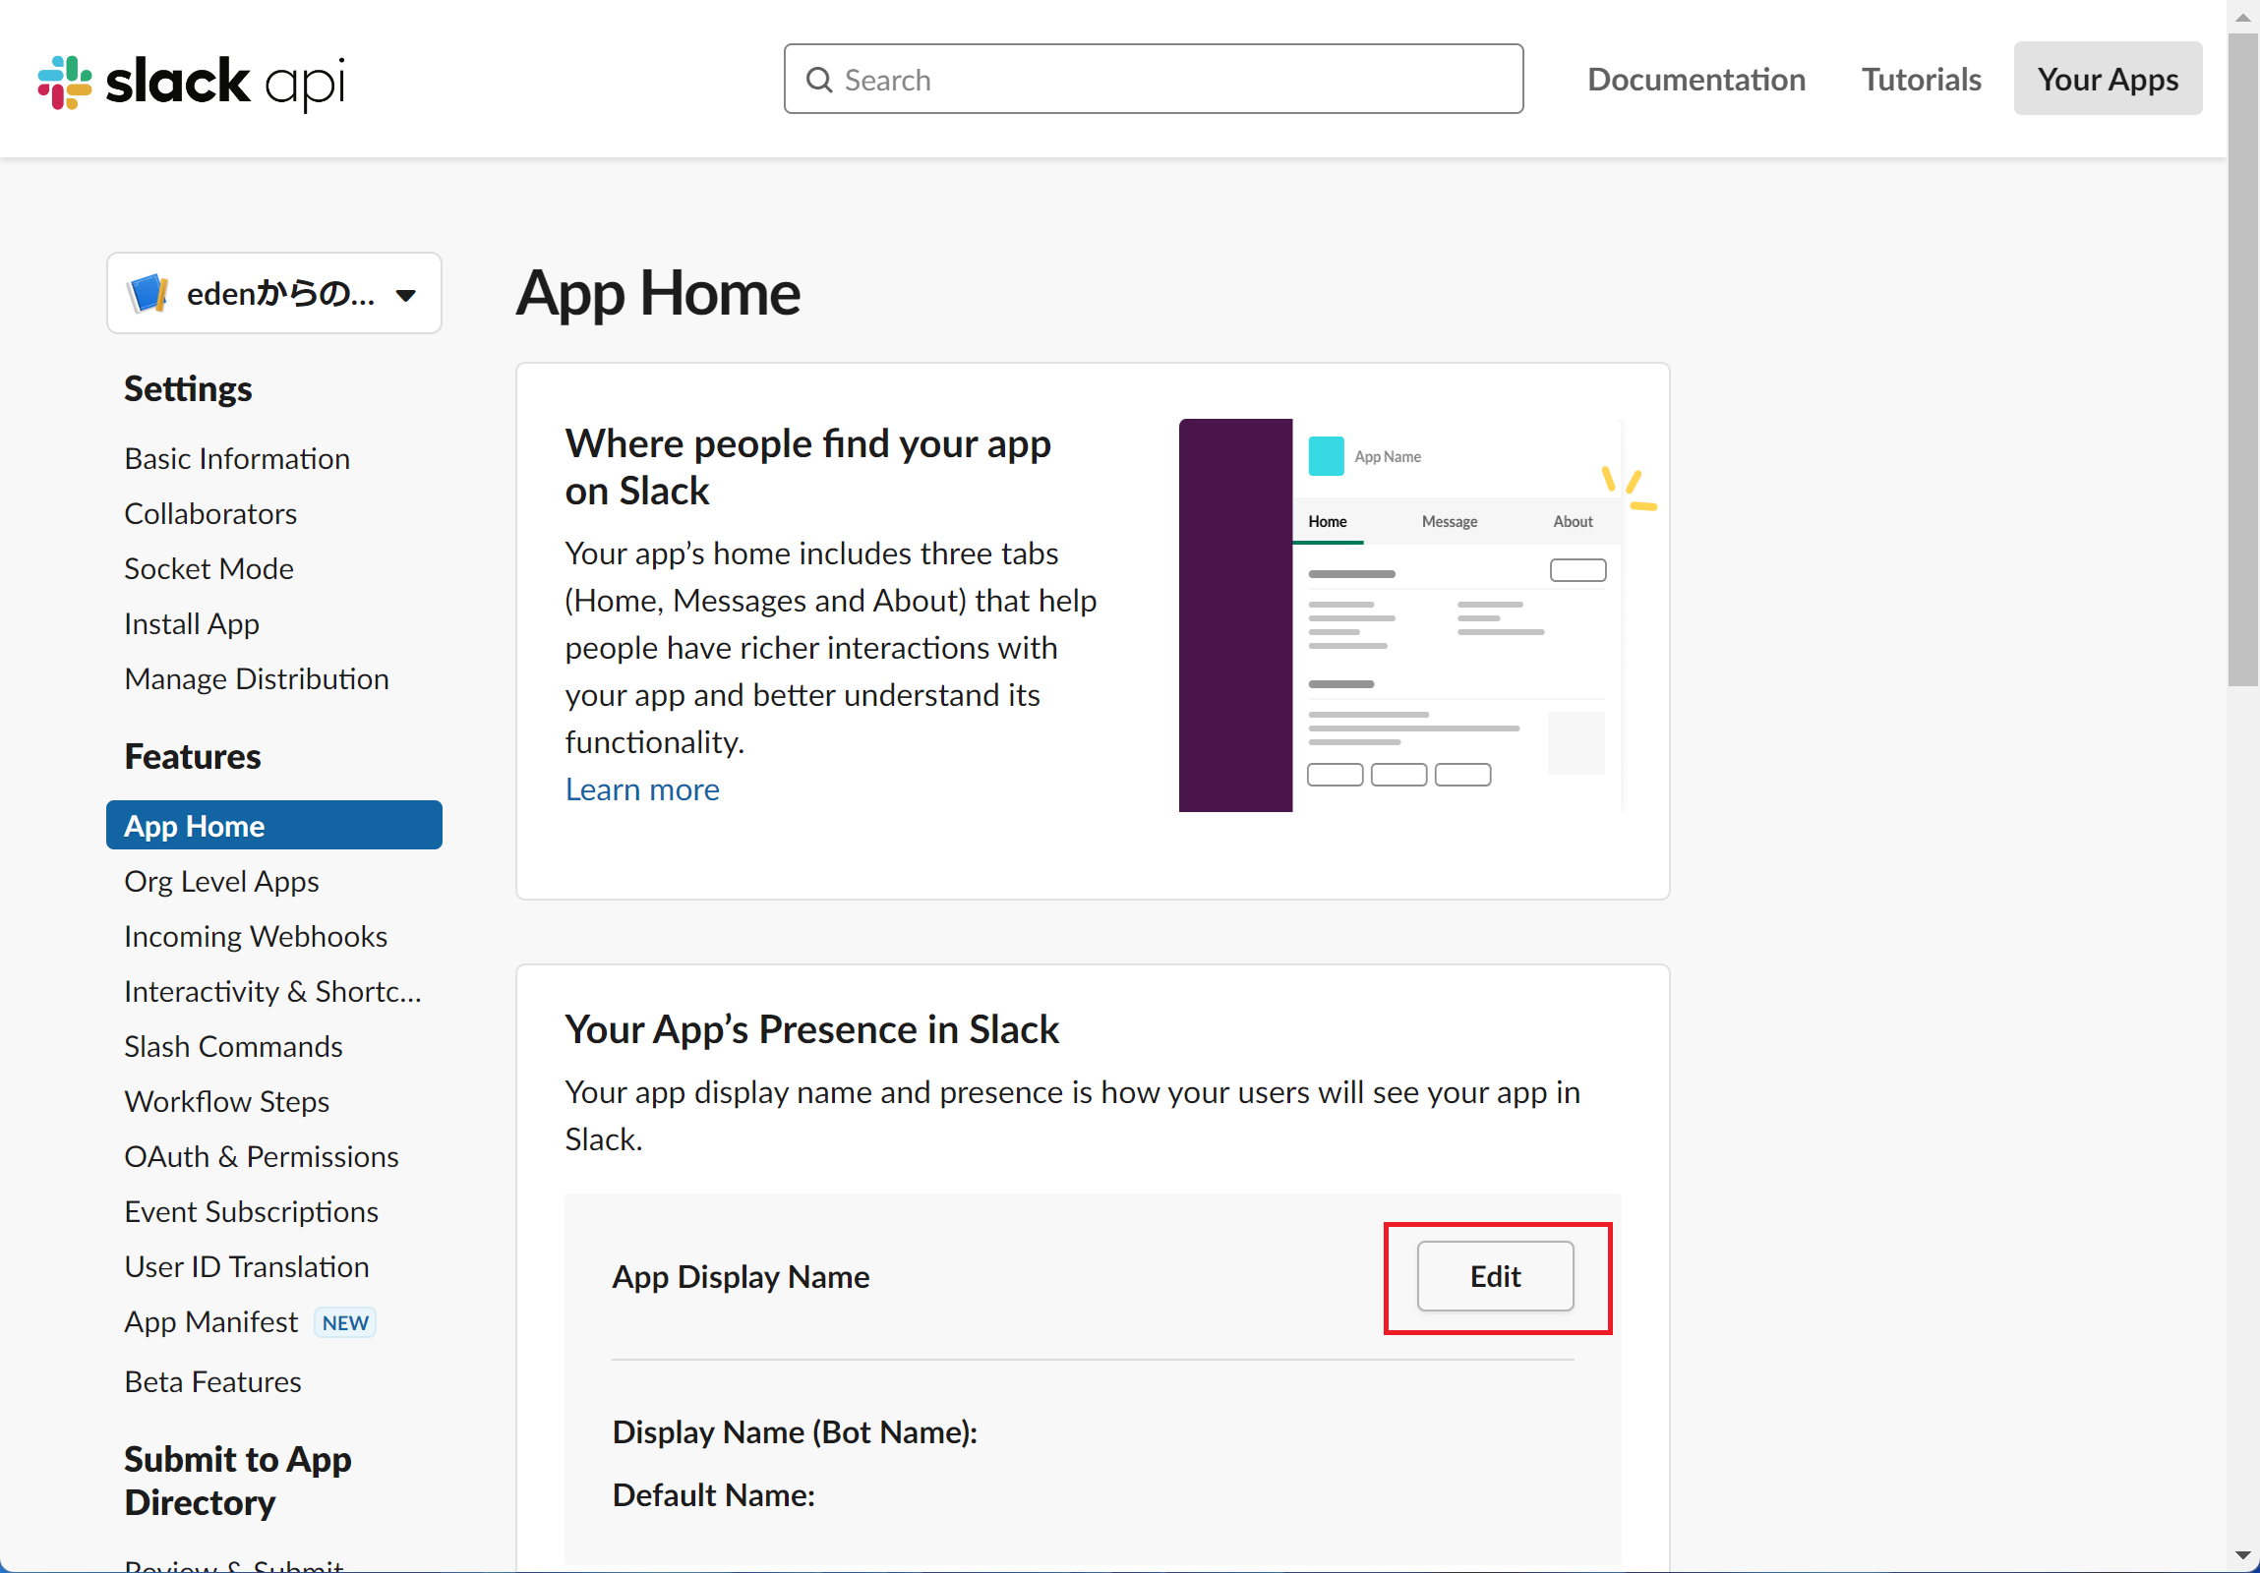This screenshot has width=2260, height=1573.
Task: Open Org Level Apps
Action: pos(221,882)
